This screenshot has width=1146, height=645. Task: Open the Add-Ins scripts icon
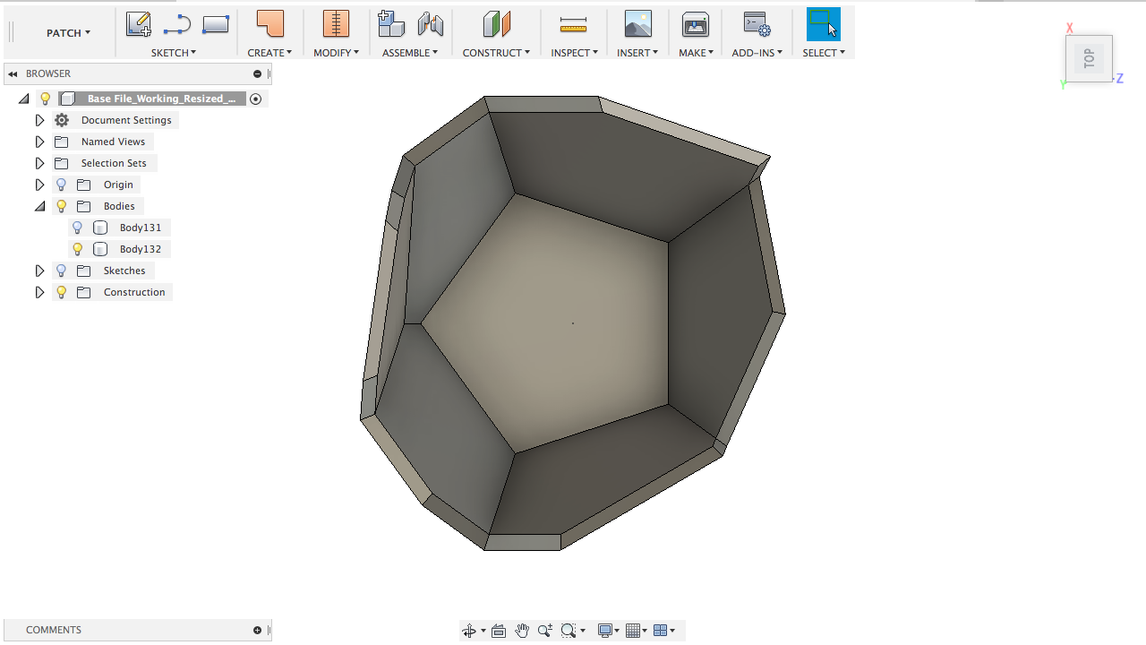click(x=757, y=24)
